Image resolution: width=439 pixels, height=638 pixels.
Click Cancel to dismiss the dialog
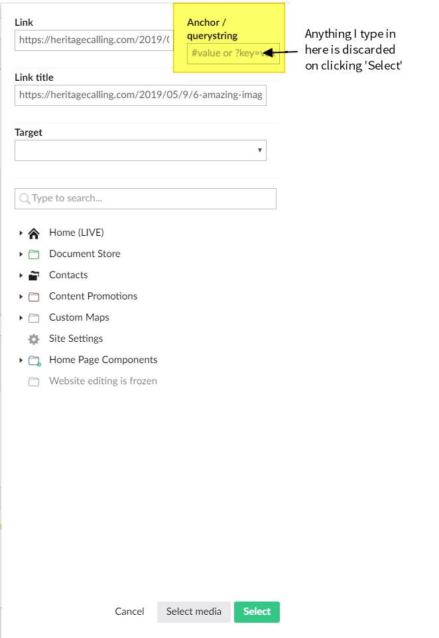(129, 611)
